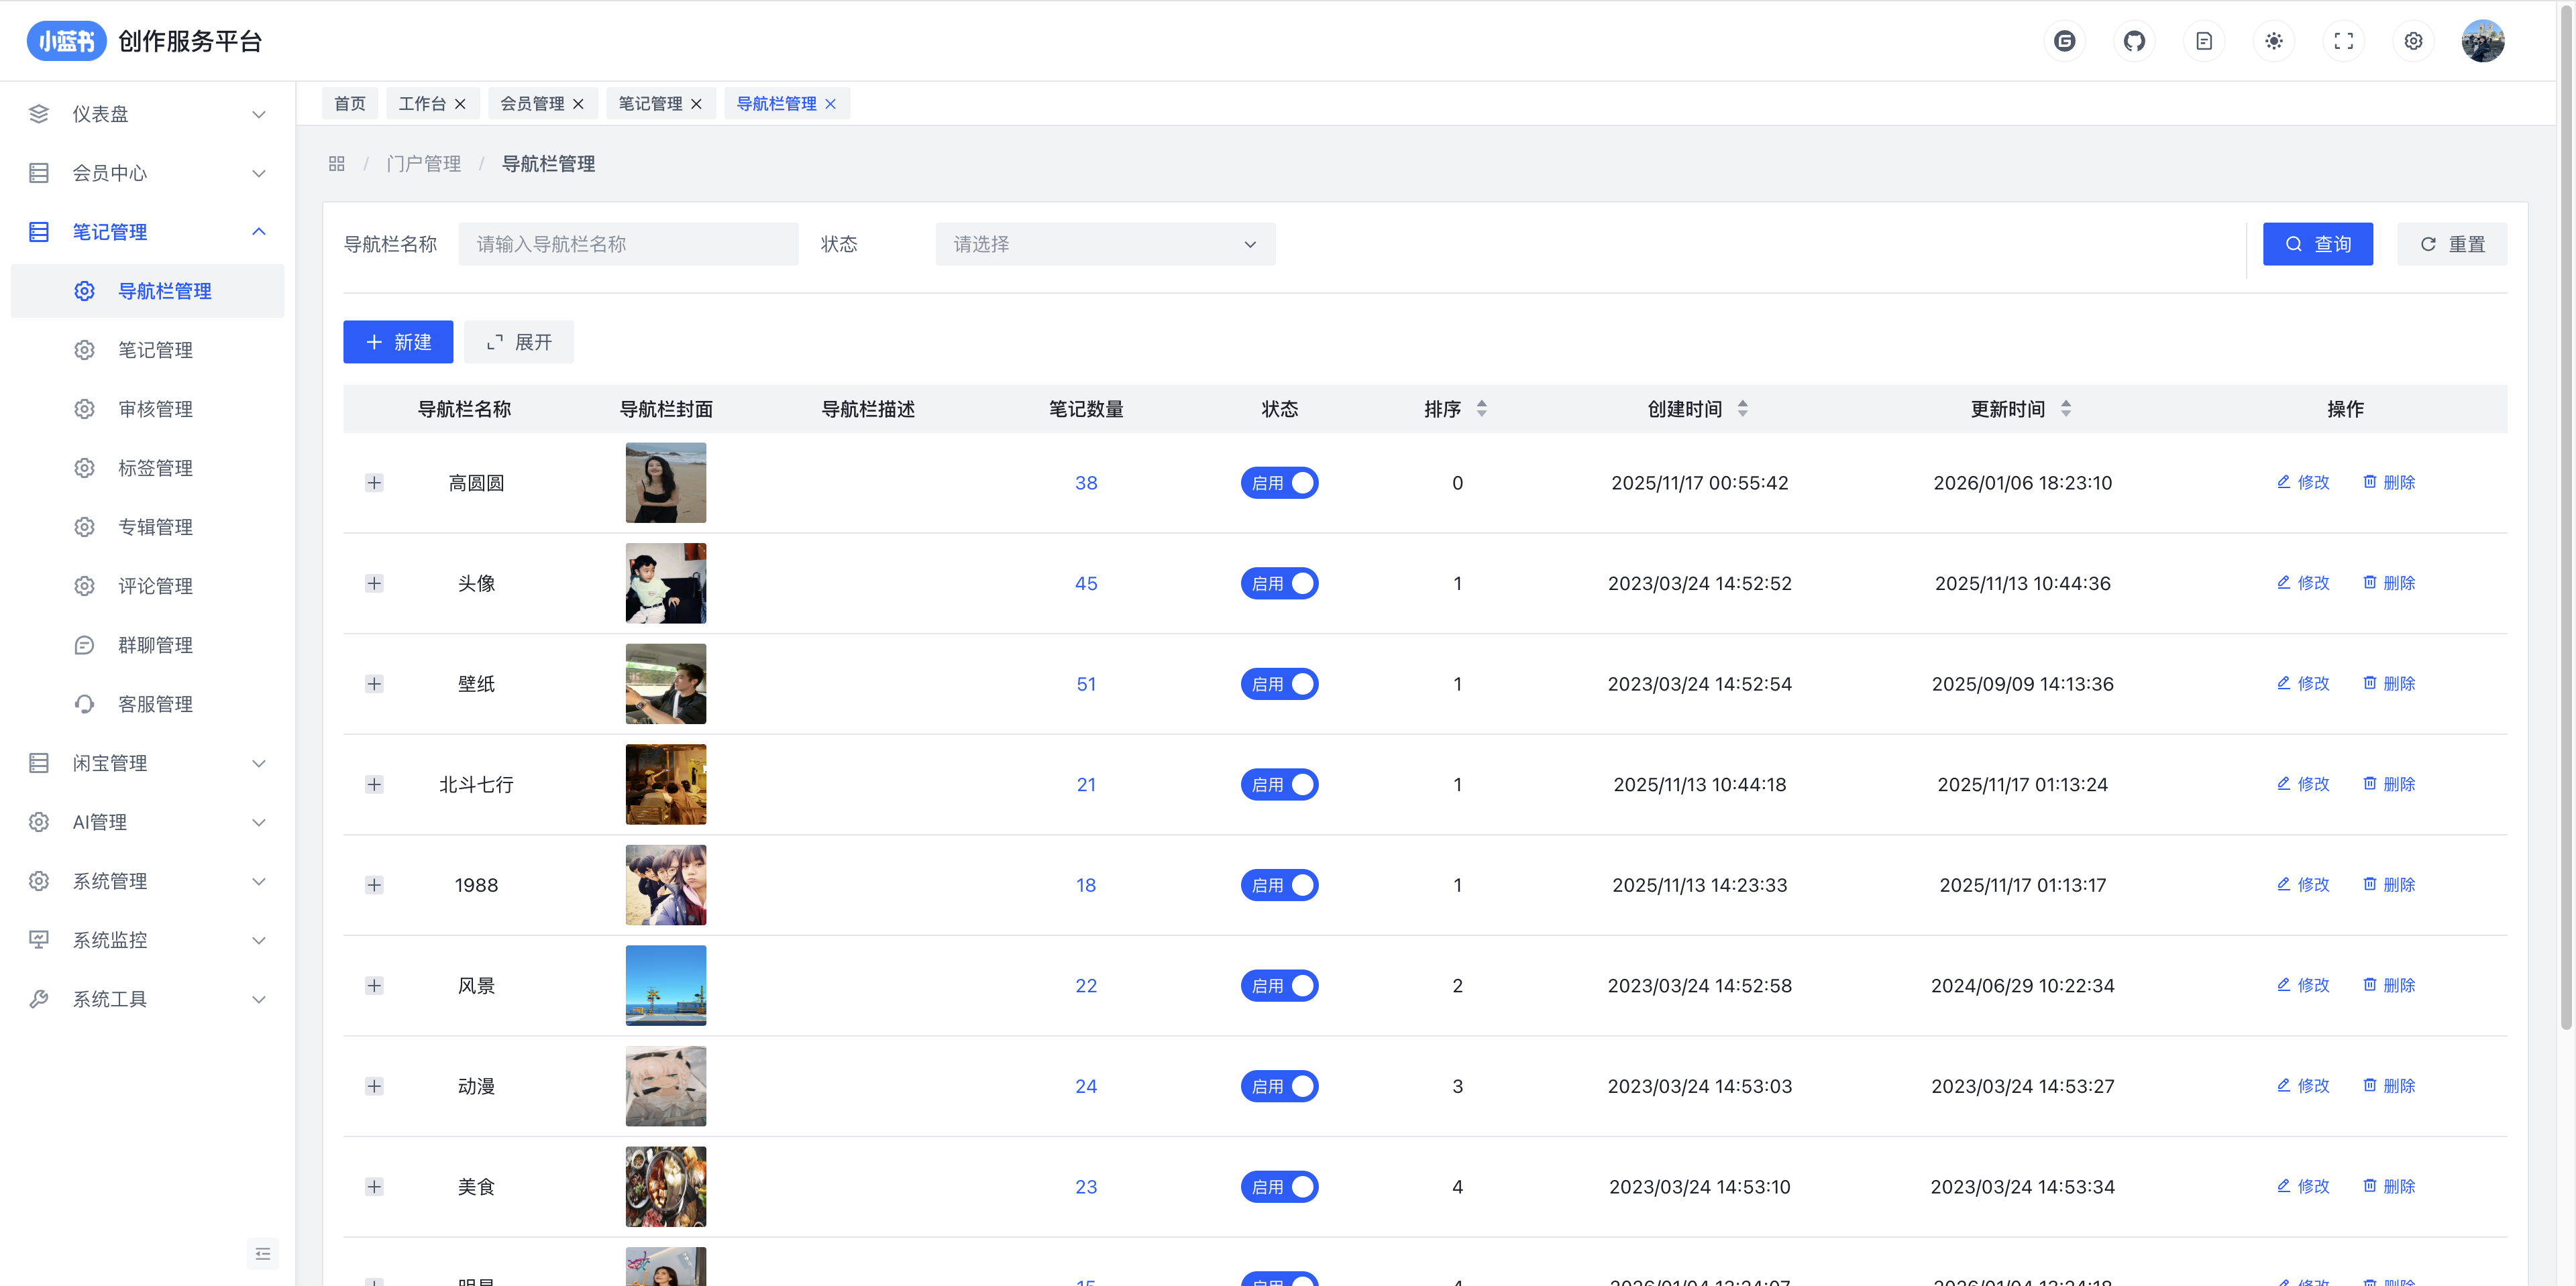This screenshot has width=2576, height=1286.
Task: Expand the 头像 row
Action: point(374,583)
